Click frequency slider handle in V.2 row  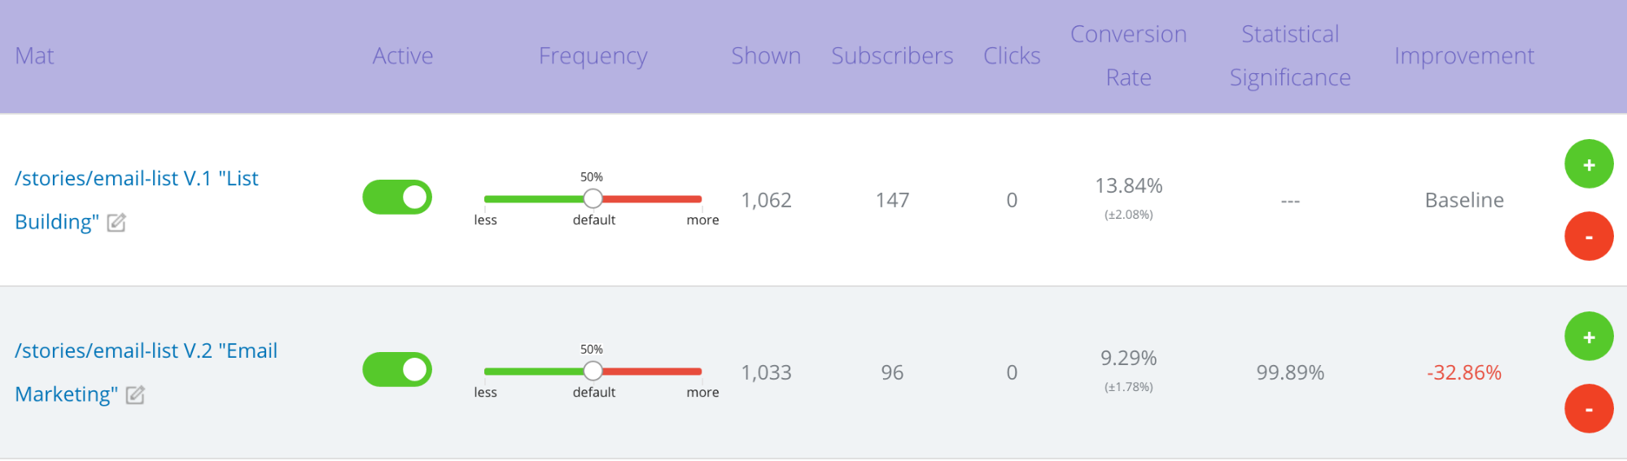(593, 371)
